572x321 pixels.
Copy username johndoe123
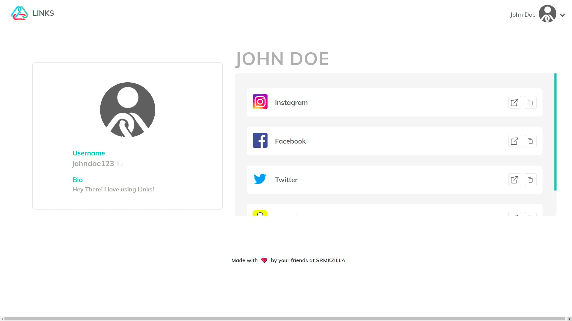pos(120,164)
